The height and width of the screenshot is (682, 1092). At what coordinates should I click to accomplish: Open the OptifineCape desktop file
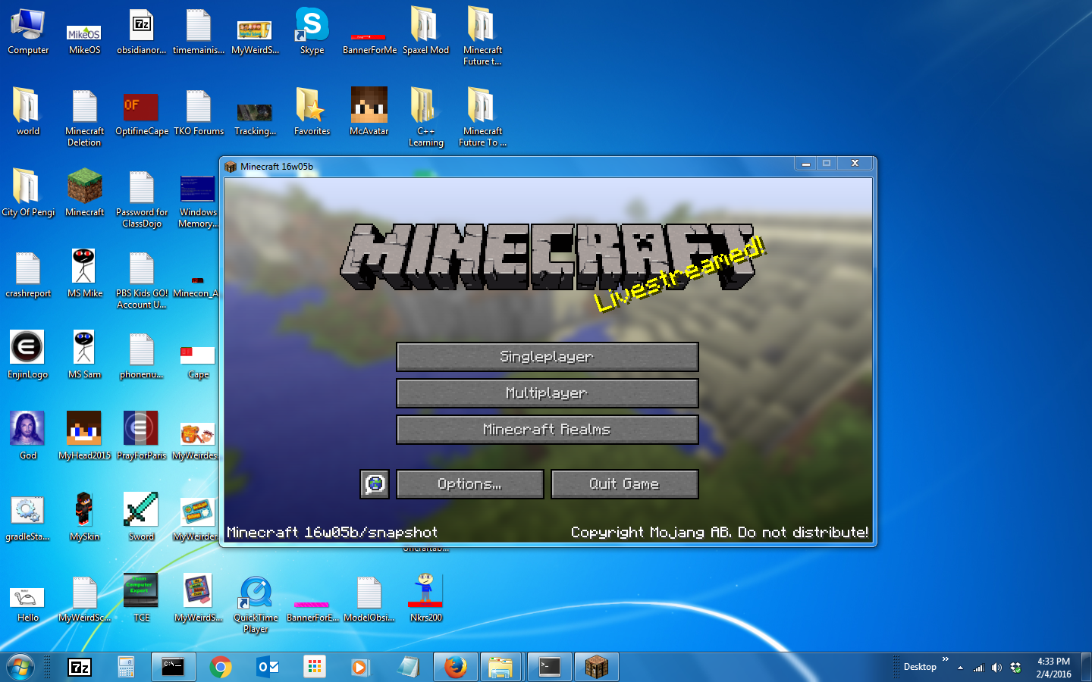click(141, 110)
